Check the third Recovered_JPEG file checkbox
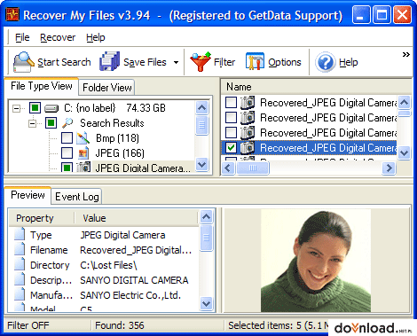The image size is (417, 336). point(231,133)
